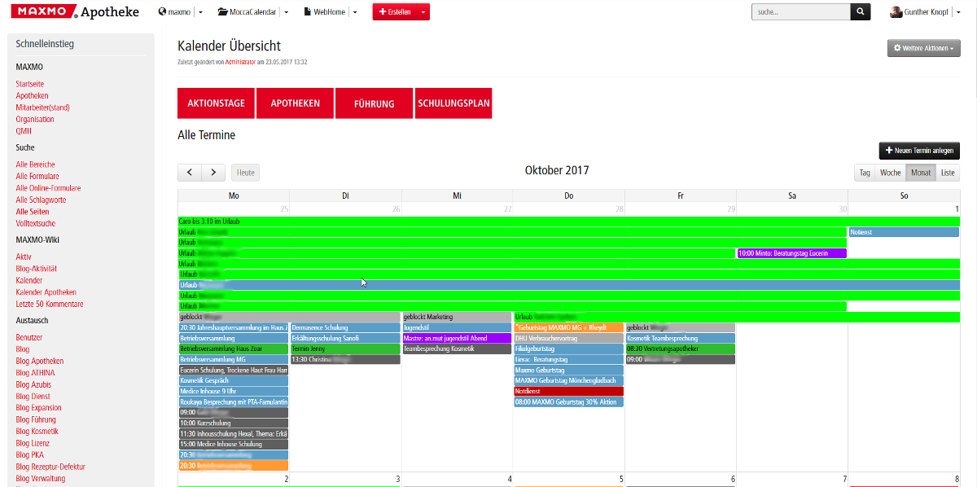Switch calendar to Woche view
This screenshot has height=487, width=977.
pos(890,173)
